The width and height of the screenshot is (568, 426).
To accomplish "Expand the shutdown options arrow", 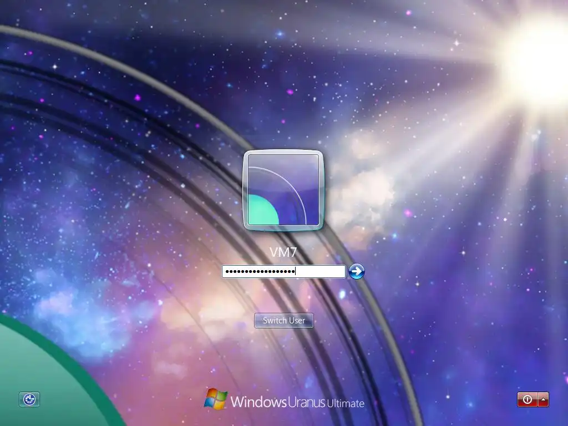I will point(544,399).
